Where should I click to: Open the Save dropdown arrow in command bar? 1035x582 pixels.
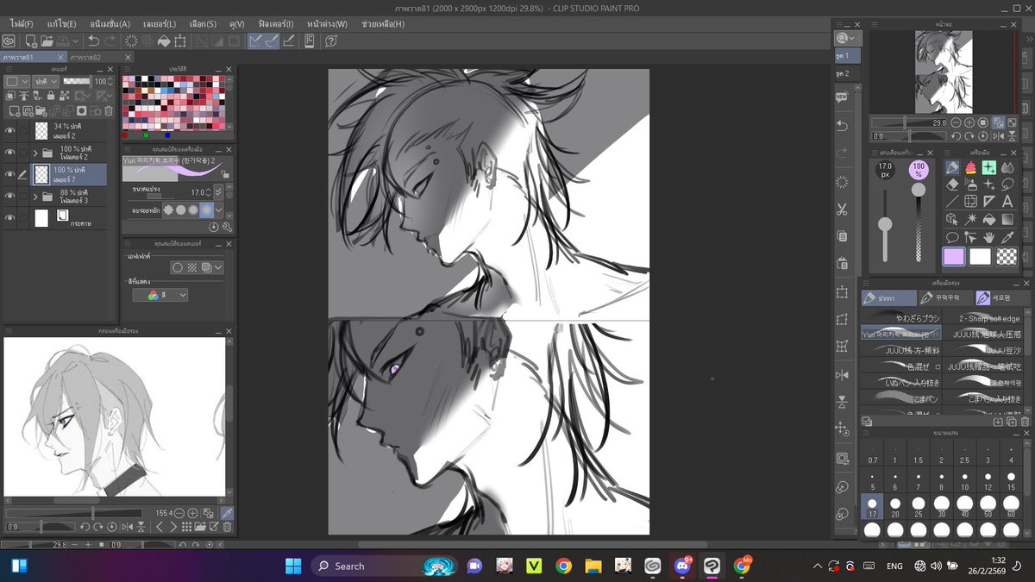[x=76, y=41]
